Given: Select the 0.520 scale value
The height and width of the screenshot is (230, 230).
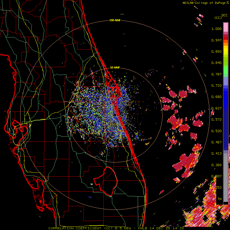Looking at the screenshot, I should click(216, 131).
